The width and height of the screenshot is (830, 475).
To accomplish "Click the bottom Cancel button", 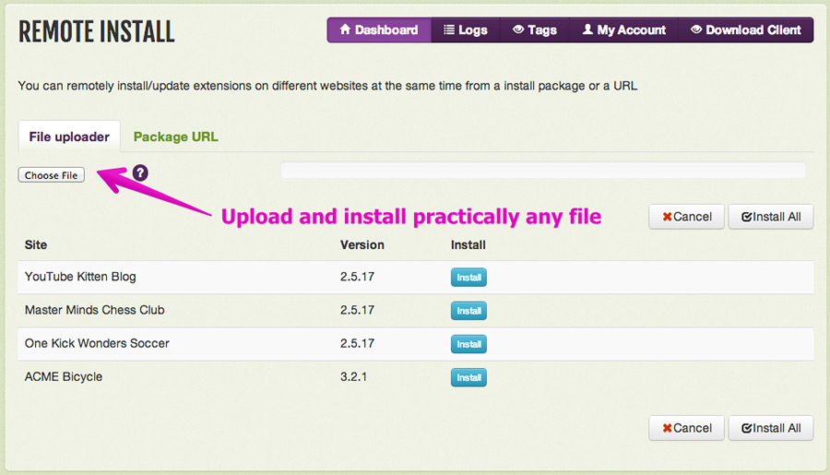I will click(x=686, y=428).
